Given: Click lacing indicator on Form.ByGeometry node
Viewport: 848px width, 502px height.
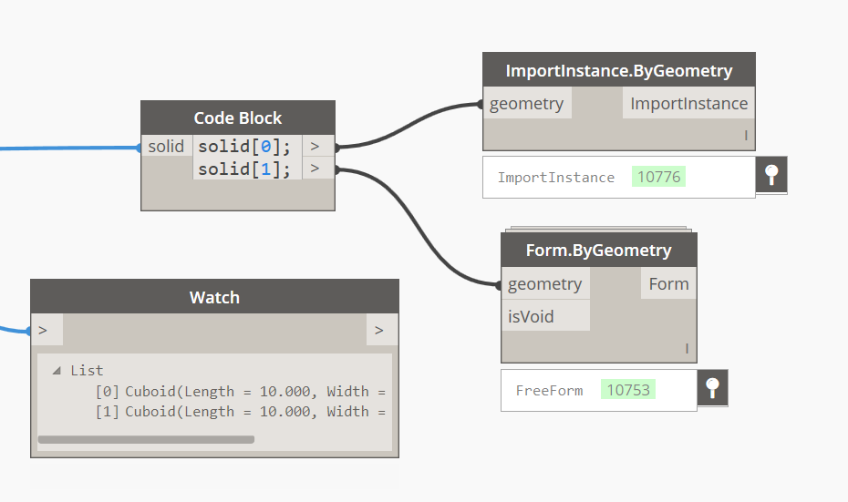Looking at the screenshot, I should click(x=687, y=349).
